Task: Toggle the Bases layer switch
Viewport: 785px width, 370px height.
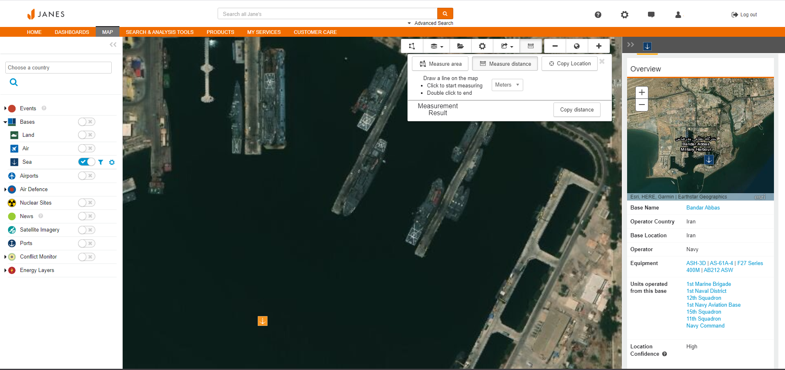Action: (87, 122)
